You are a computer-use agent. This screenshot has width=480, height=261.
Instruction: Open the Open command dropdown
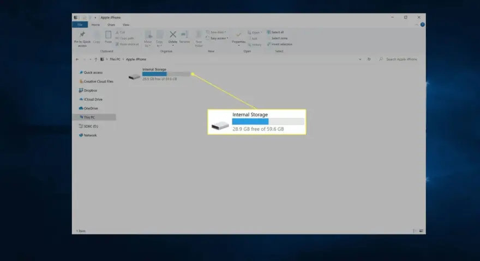coord(255,33)
